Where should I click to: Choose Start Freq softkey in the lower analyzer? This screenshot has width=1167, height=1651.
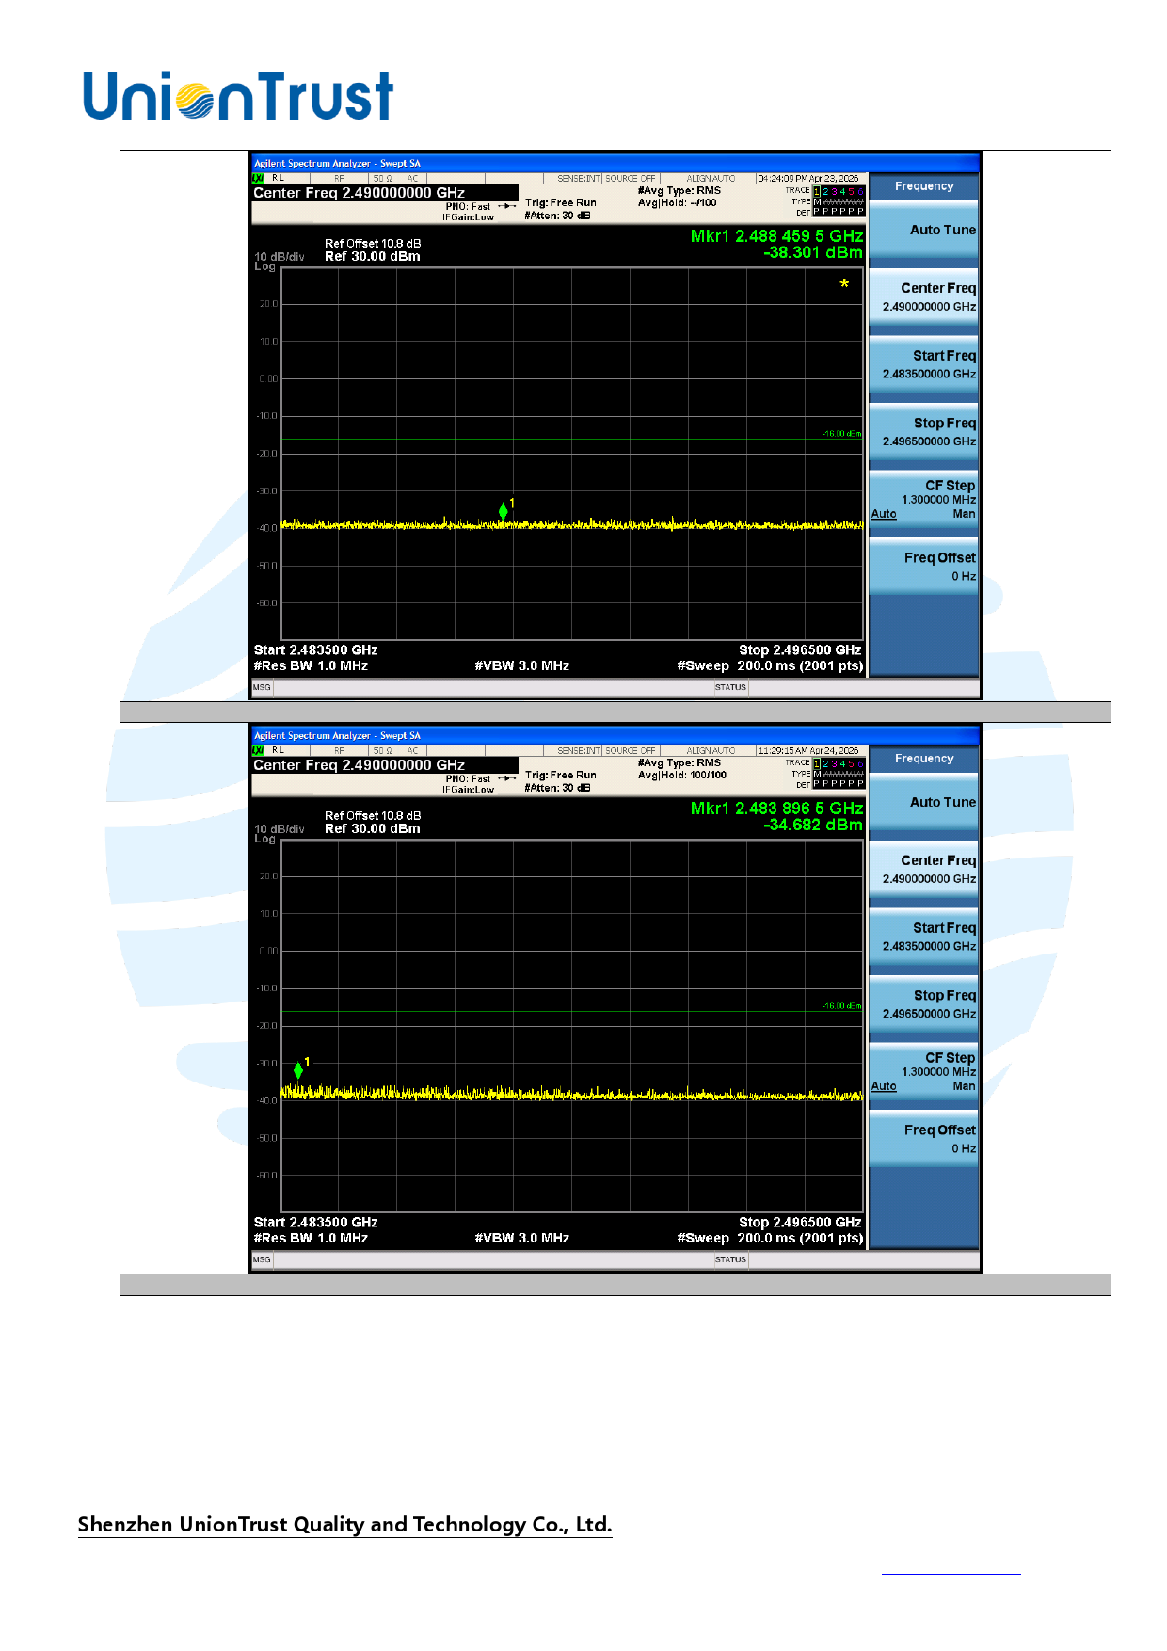[x=924, y=938]
